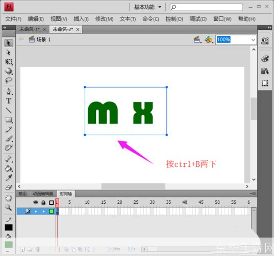Close the 未命名-2* document tab
Viewport: 274px width, 256px height.
point(78,30)
